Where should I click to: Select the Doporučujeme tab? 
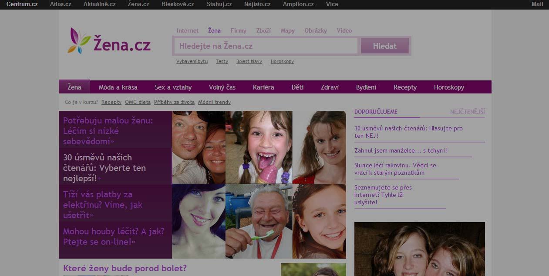tap(376, 112)
